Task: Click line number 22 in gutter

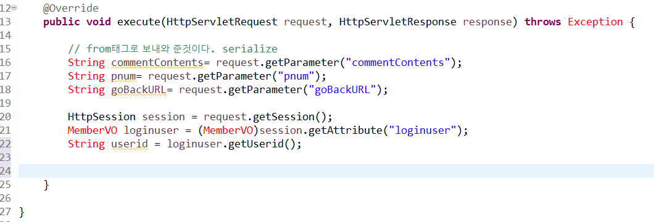Action: pyautogui.click(x=6, y=144)
